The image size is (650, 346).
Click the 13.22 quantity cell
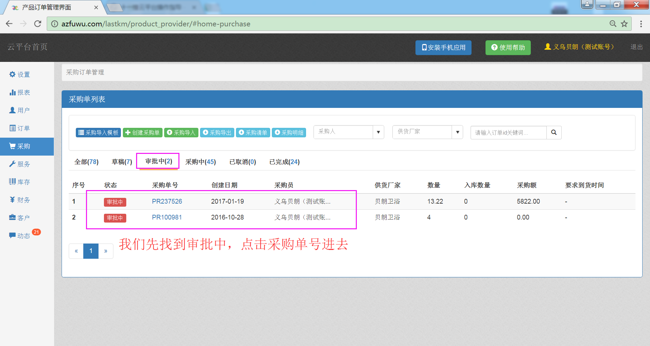tap(435, 201)
